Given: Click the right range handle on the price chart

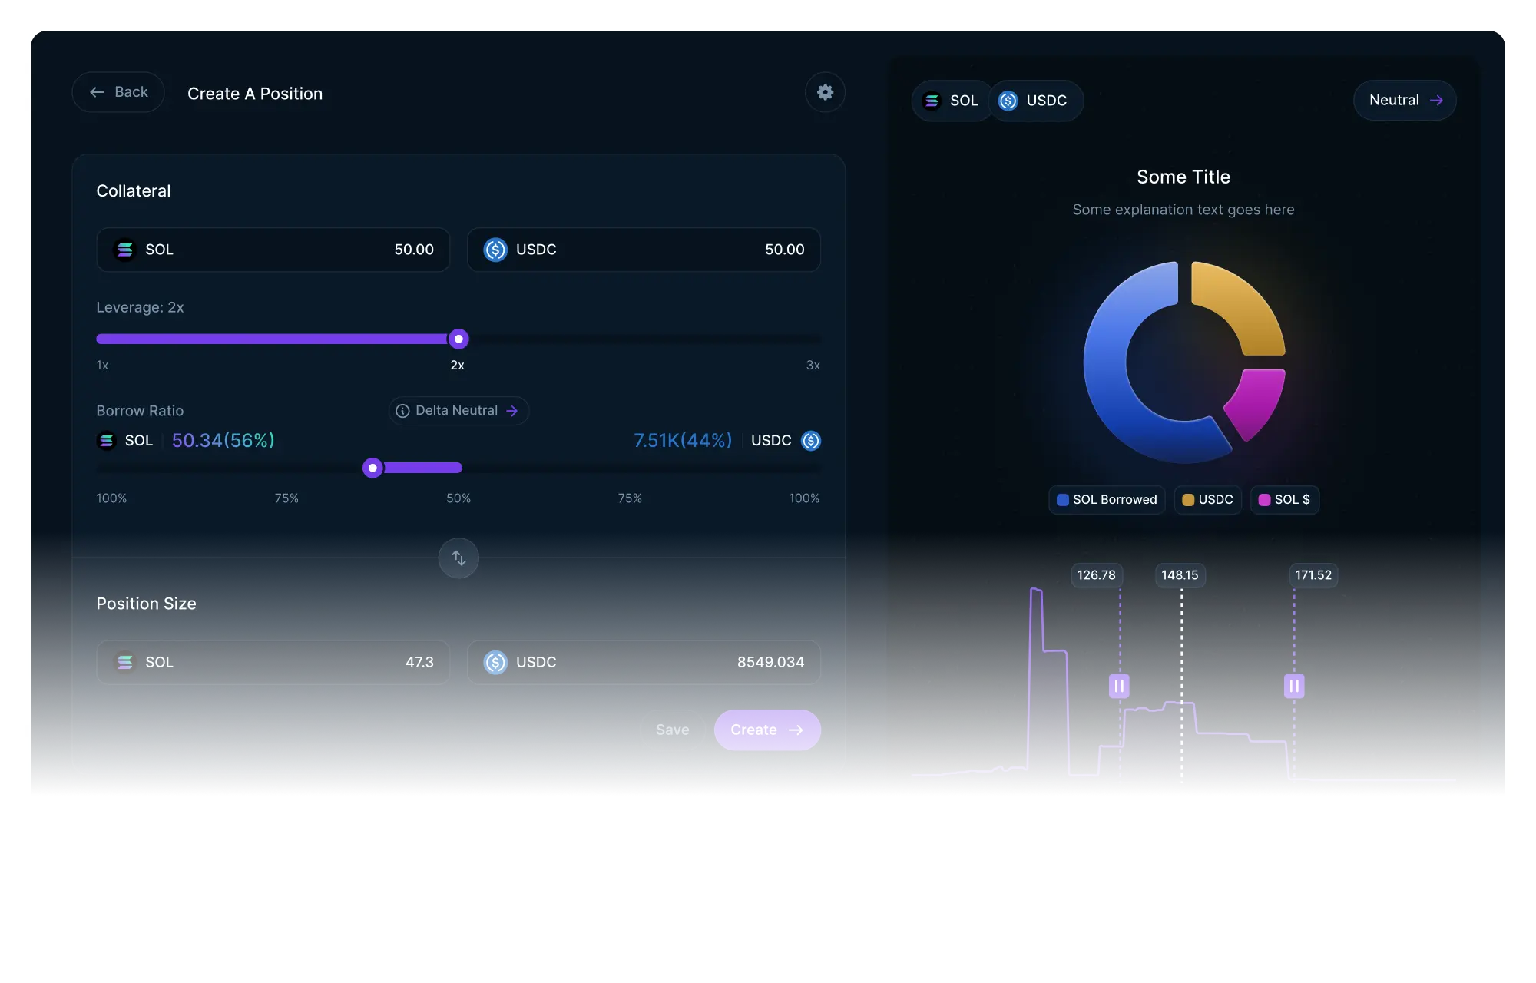Looking at the screenshot, I should [1294, 686].
